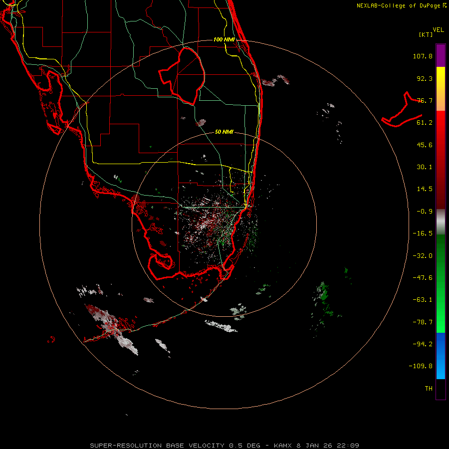The image size is (449, 449).
Task: Click the TH threshold label
Action: 429,389
